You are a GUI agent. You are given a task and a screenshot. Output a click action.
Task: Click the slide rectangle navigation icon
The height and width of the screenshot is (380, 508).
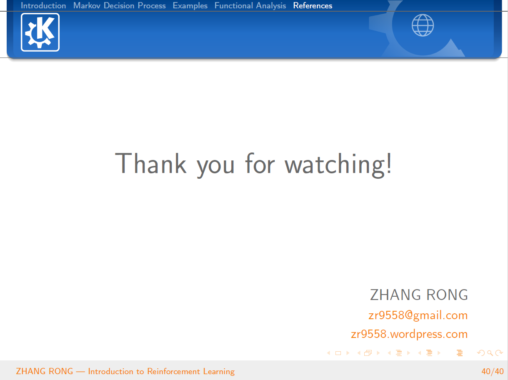[x=338, y=353]
